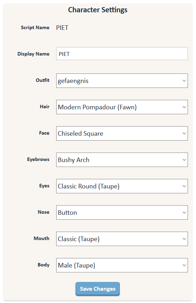The width and height of the screenshot is (196, 303).
Task: Click the Eyebrows field label
Action: click(x=38, y=160)
